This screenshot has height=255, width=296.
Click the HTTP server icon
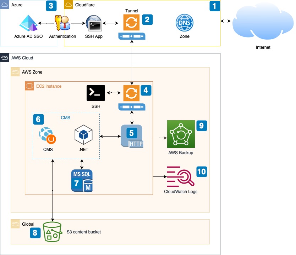click(132, 136)
